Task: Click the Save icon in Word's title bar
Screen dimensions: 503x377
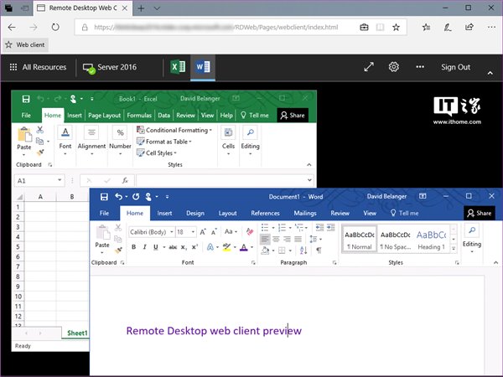Action: click(x=103, y=196)
